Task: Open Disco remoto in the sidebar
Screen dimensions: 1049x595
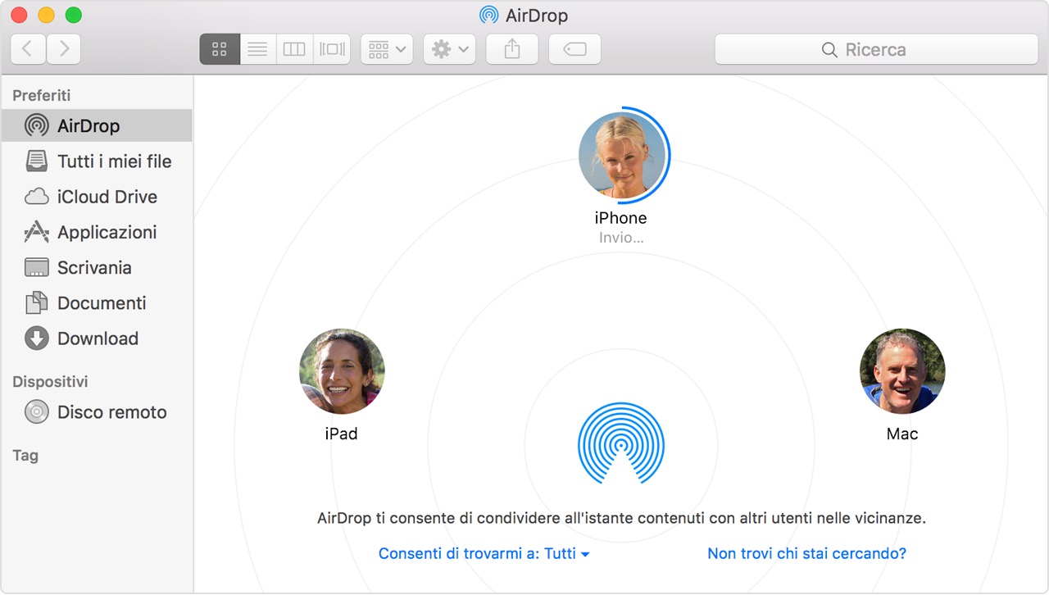Action: tap(97, 412)
